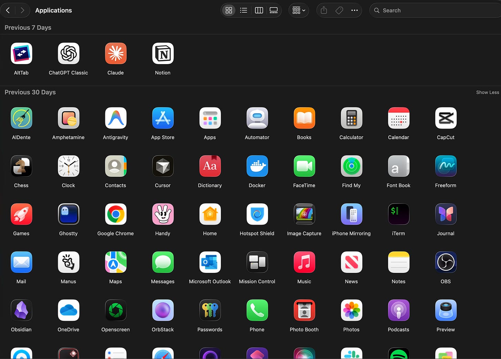Select the CapCut app icon
Screen dimensions: 501x359
coord(446,118)
